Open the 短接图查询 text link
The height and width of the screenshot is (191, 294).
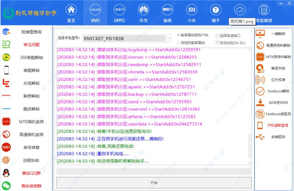click(x=31, y=32)
